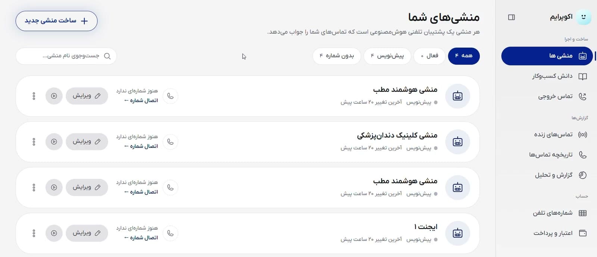The width and height of the screenshot is (597, 257).
Task: Click هنوز شماره‌ای ندارد in ایجنت ۱ row
Action: click(137, 228)
